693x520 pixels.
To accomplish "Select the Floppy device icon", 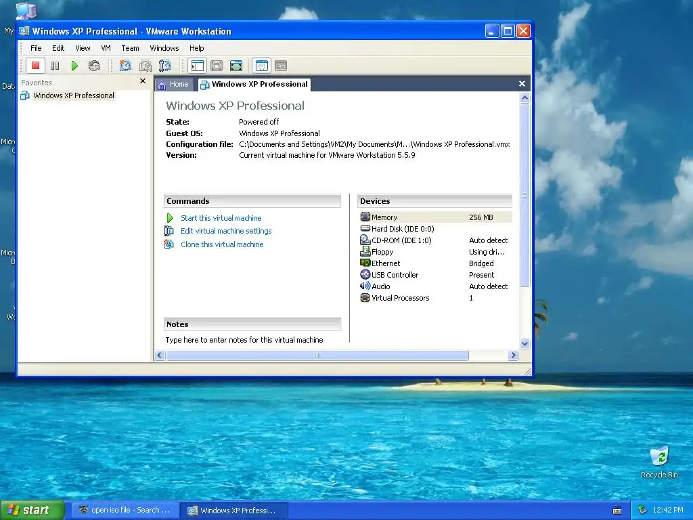I will tap(365, 251).
